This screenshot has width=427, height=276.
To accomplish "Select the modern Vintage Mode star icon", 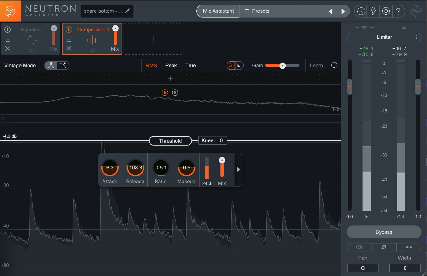I will [x=51, y=65].
